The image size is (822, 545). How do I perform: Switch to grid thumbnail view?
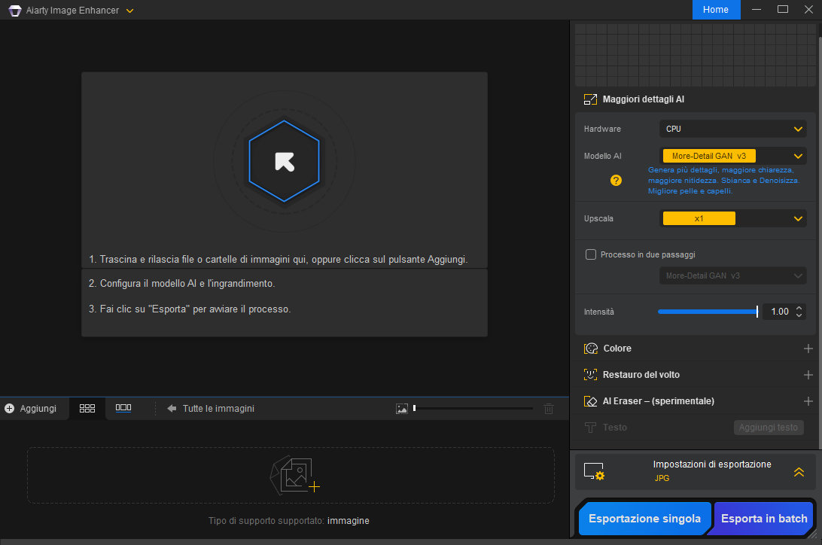[x=87, y=409]
